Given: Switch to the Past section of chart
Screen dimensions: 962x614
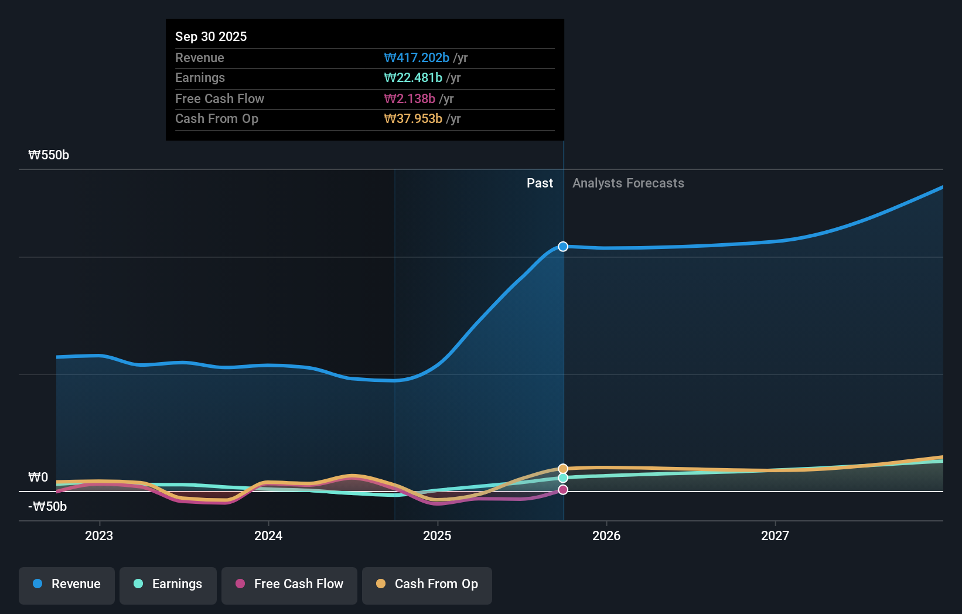Looking at the screenshot, I should tap(540, 183).
